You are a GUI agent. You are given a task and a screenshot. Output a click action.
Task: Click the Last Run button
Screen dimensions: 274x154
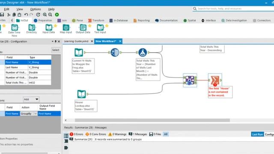coord(257,134)
